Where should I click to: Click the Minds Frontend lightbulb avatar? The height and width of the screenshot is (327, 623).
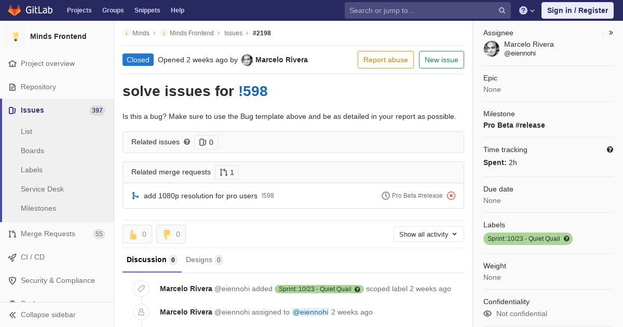[x=16, y=36]
